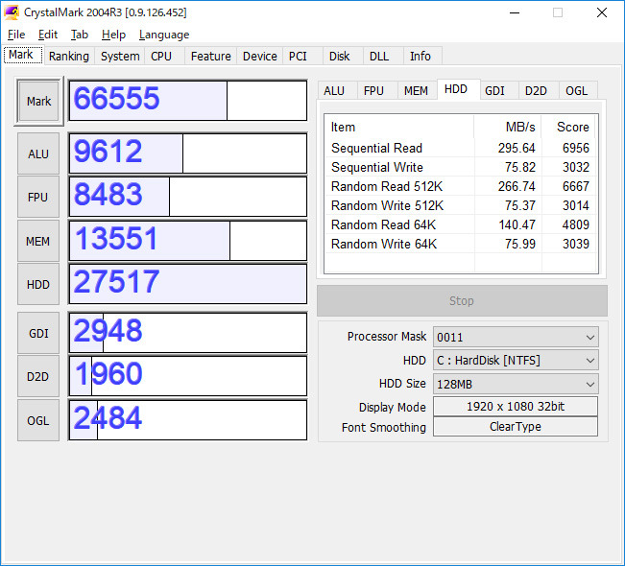Screen dimensions: 625x566
Task: Click the Font Smoothing ClearType field
Action: click(x=516, y=427)
